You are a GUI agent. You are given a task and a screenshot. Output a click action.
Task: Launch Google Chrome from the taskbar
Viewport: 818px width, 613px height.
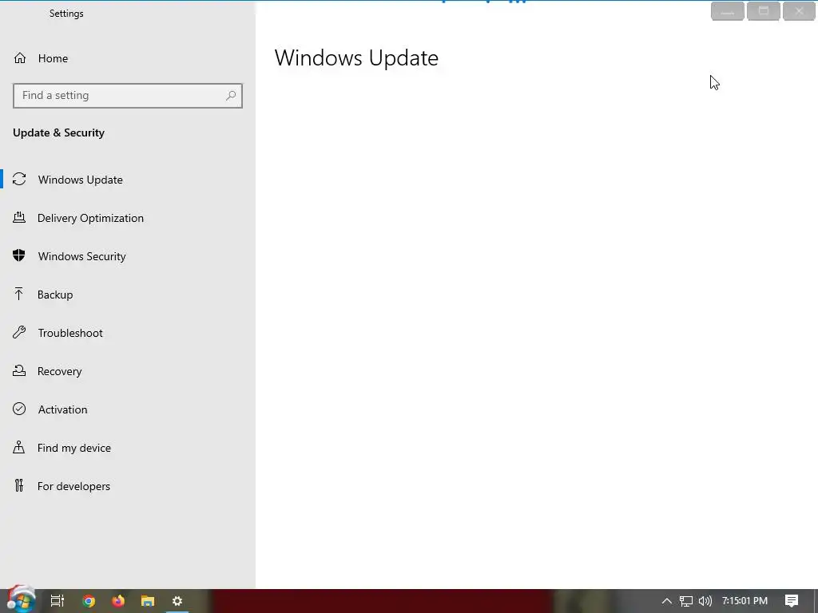[89, 601]
